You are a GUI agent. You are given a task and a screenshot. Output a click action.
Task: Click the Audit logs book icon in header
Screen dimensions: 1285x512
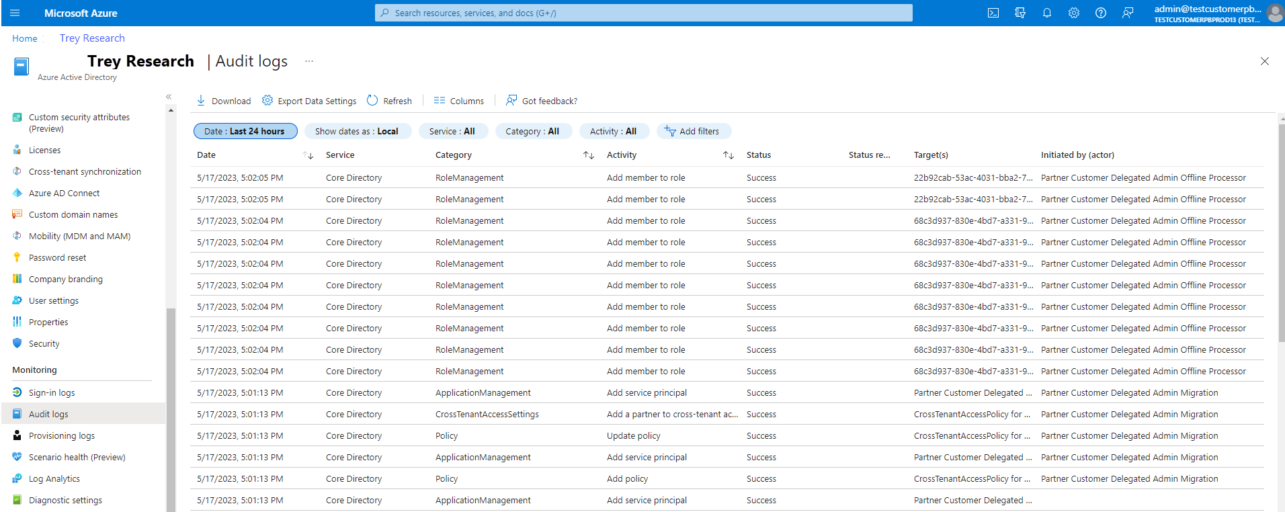[x=22, y=67]
